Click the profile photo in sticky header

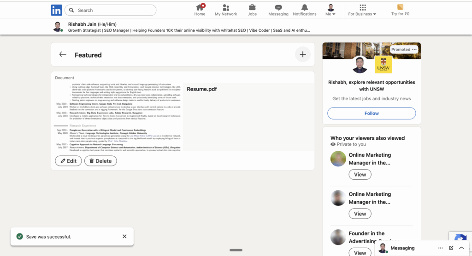click(x=58, y=26)
